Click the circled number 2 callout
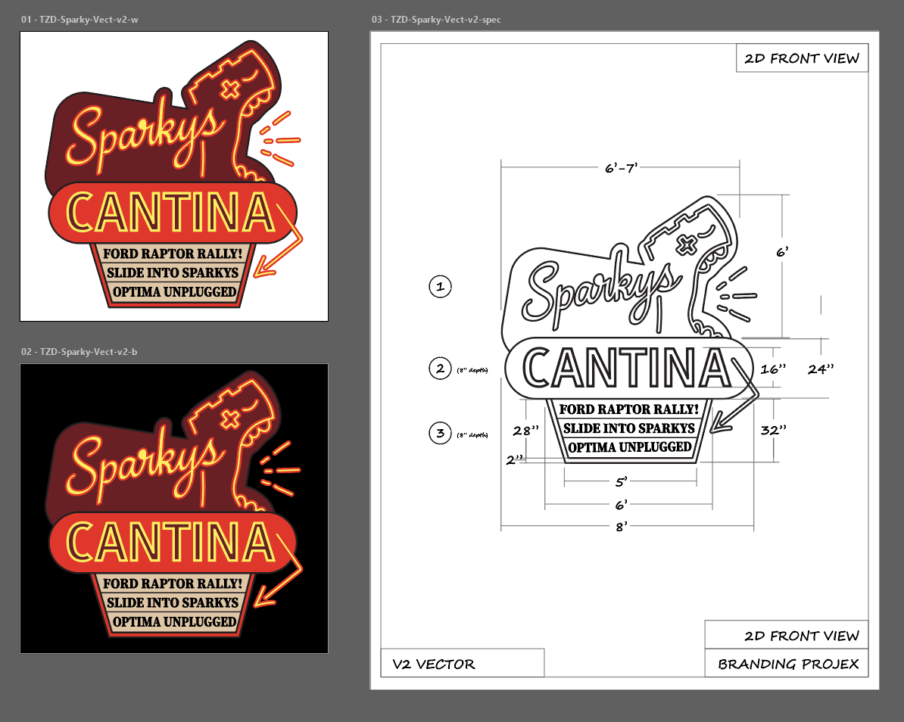Image resolution: width=904 pixels, height=722 pixels. (x=441, y=369)
